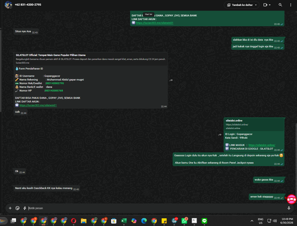Open the LINK MASUK silatslot.online link
Viewport: 297px width, 226px height.
(x=262, y=145)
